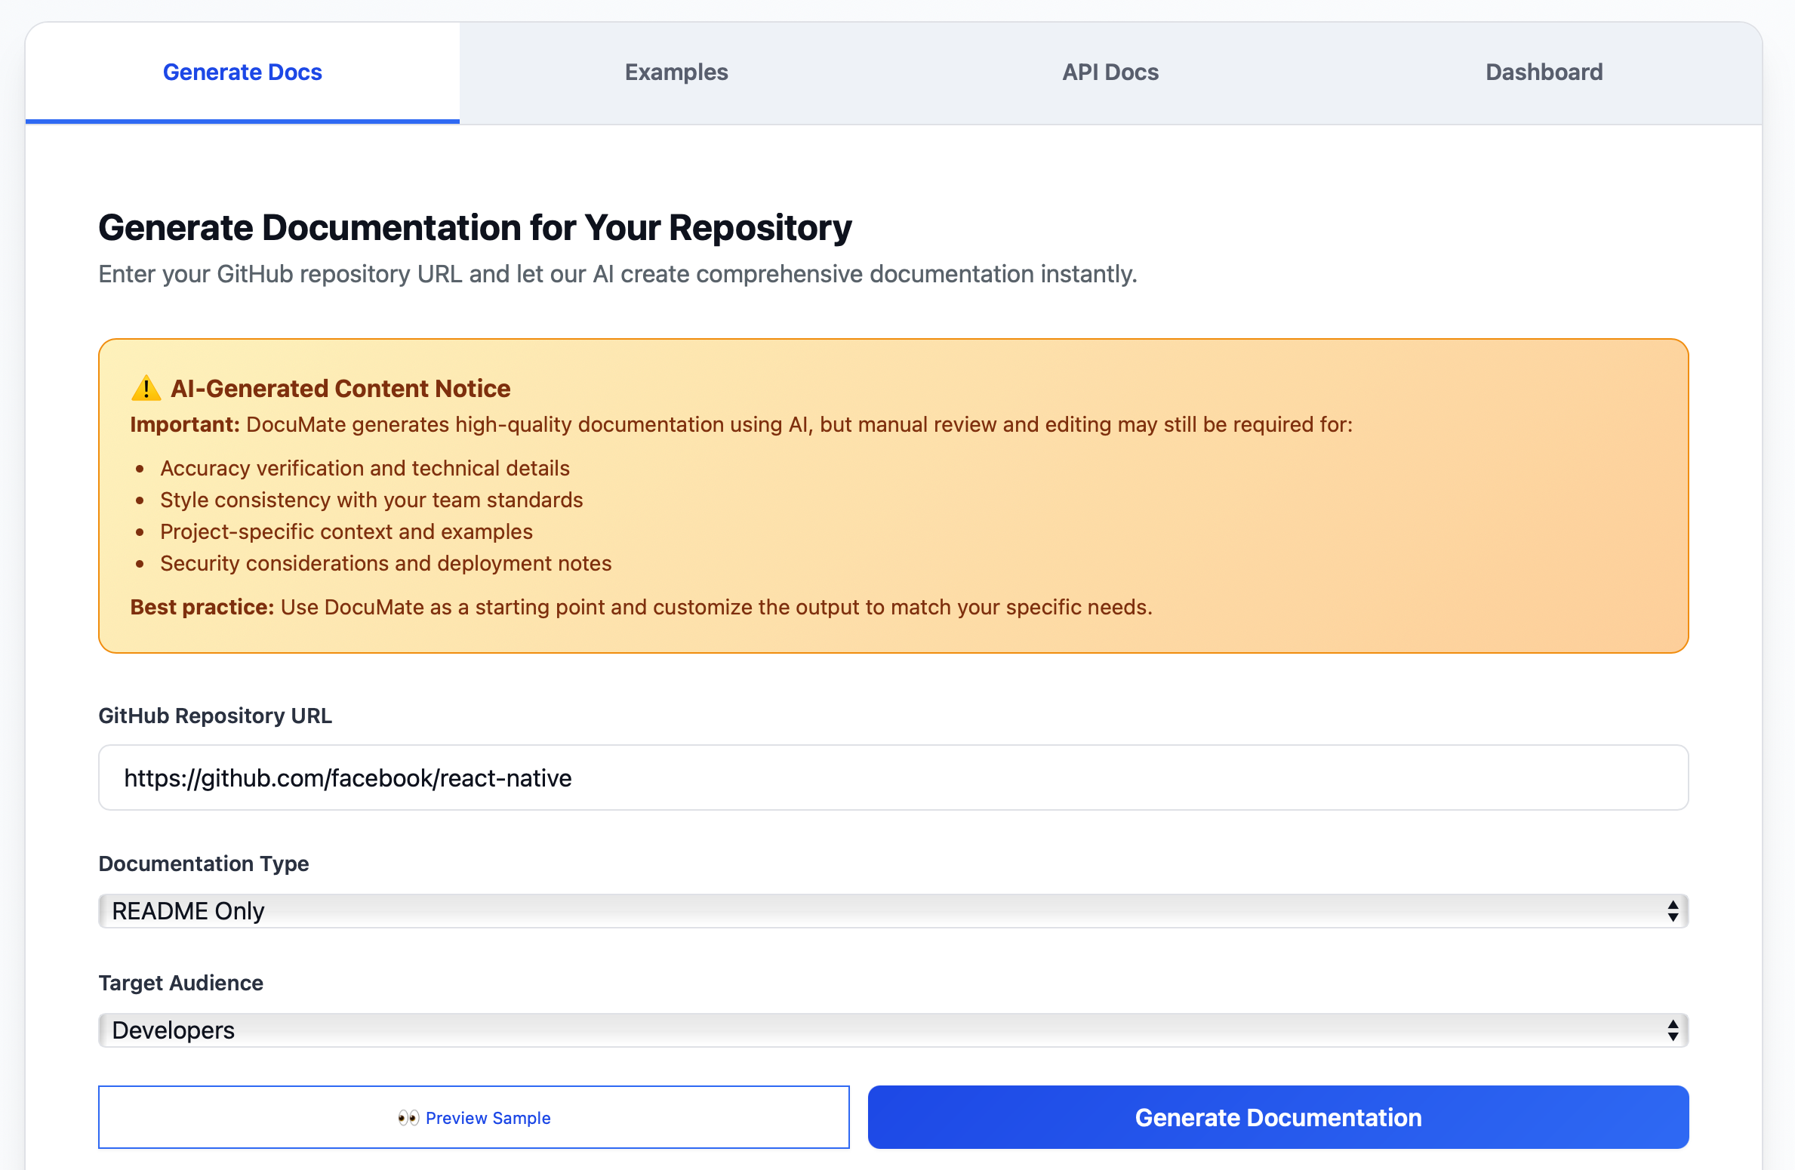
Task: Select the Generate Docs tab
Action: coord(242,72)
